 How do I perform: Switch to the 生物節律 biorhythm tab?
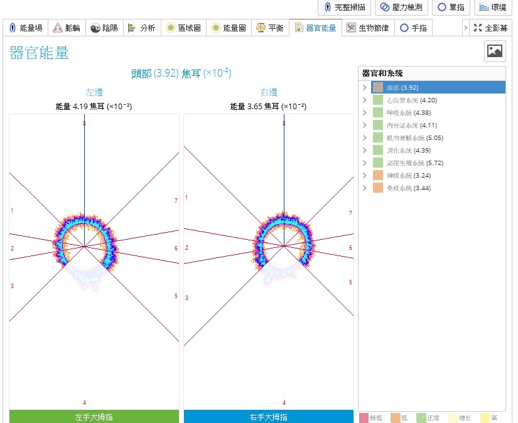pyautogui.click(x=368, y=28)
